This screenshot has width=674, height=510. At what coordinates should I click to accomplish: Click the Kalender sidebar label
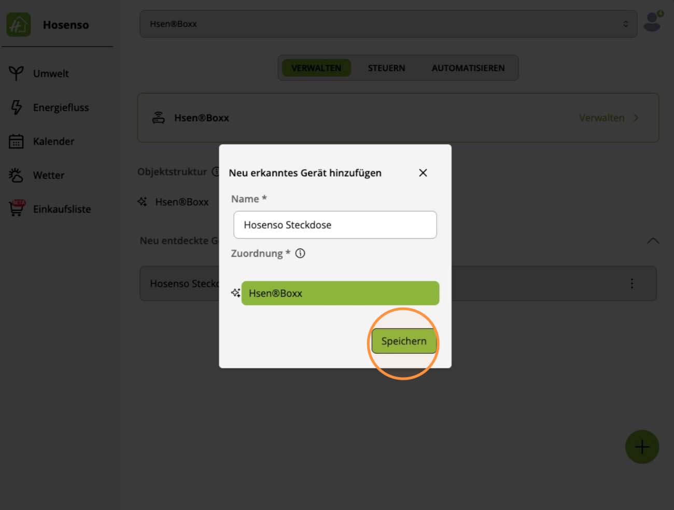pos(54,141)
